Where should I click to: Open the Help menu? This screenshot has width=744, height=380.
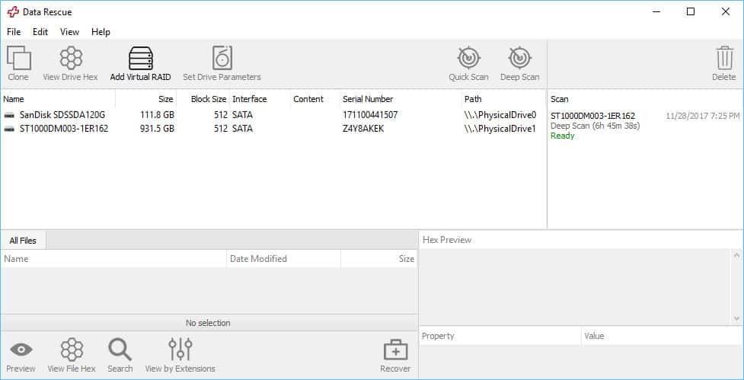tap(101, 32)
